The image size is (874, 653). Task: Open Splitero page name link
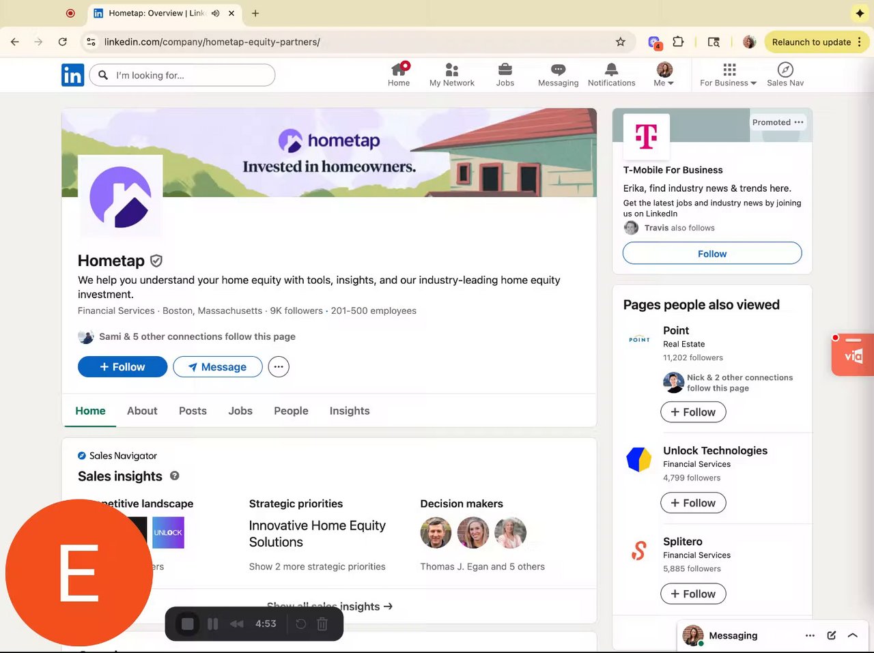pyautogui.click(x=683, y=541)
